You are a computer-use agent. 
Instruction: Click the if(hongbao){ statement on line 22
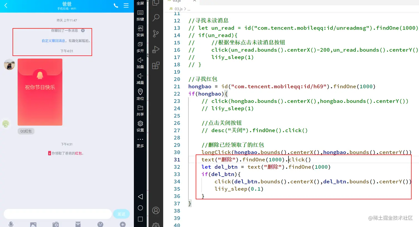pos(208,94)
